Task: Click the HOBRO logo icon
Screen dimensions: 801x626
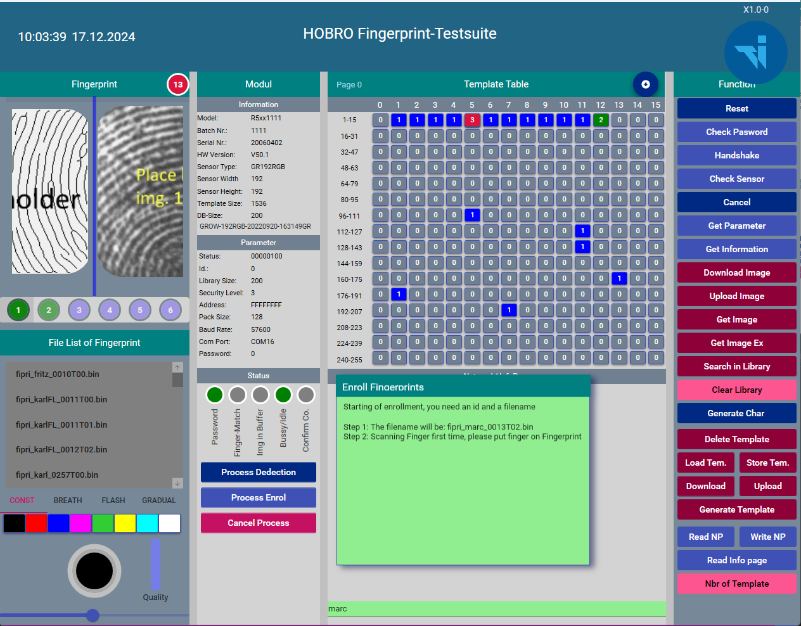Action: coord(755,53)
